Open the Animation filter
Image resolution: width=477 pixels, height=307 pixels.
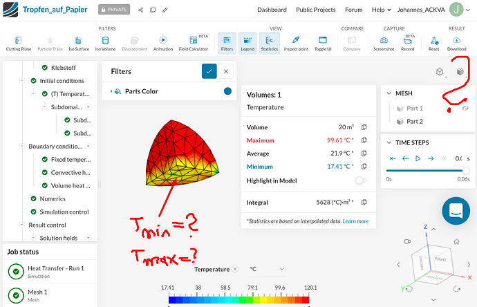[x=163, y=44]
